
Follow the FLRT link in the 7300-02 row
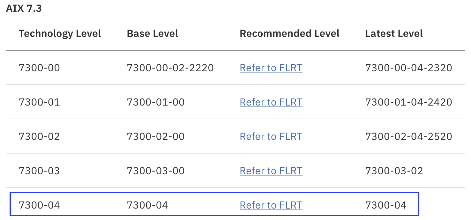coord(271,136)
